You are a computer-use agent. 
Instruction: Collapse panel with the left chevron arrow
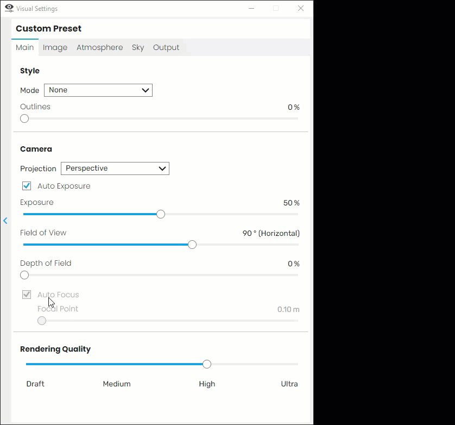tap(5, 221)
